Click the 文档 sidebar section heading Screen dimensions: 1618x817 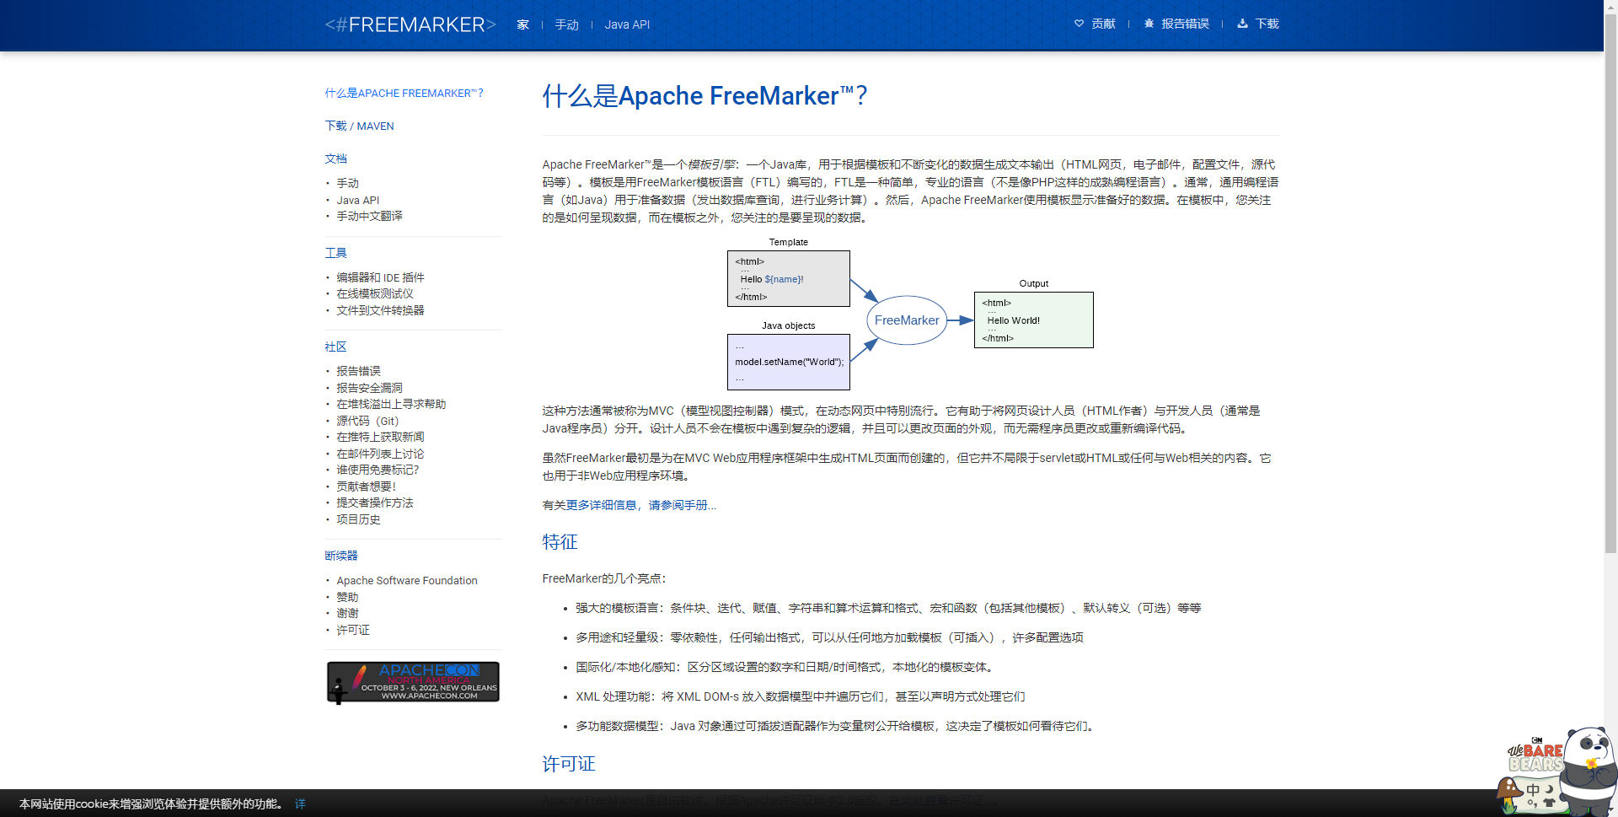336,159
